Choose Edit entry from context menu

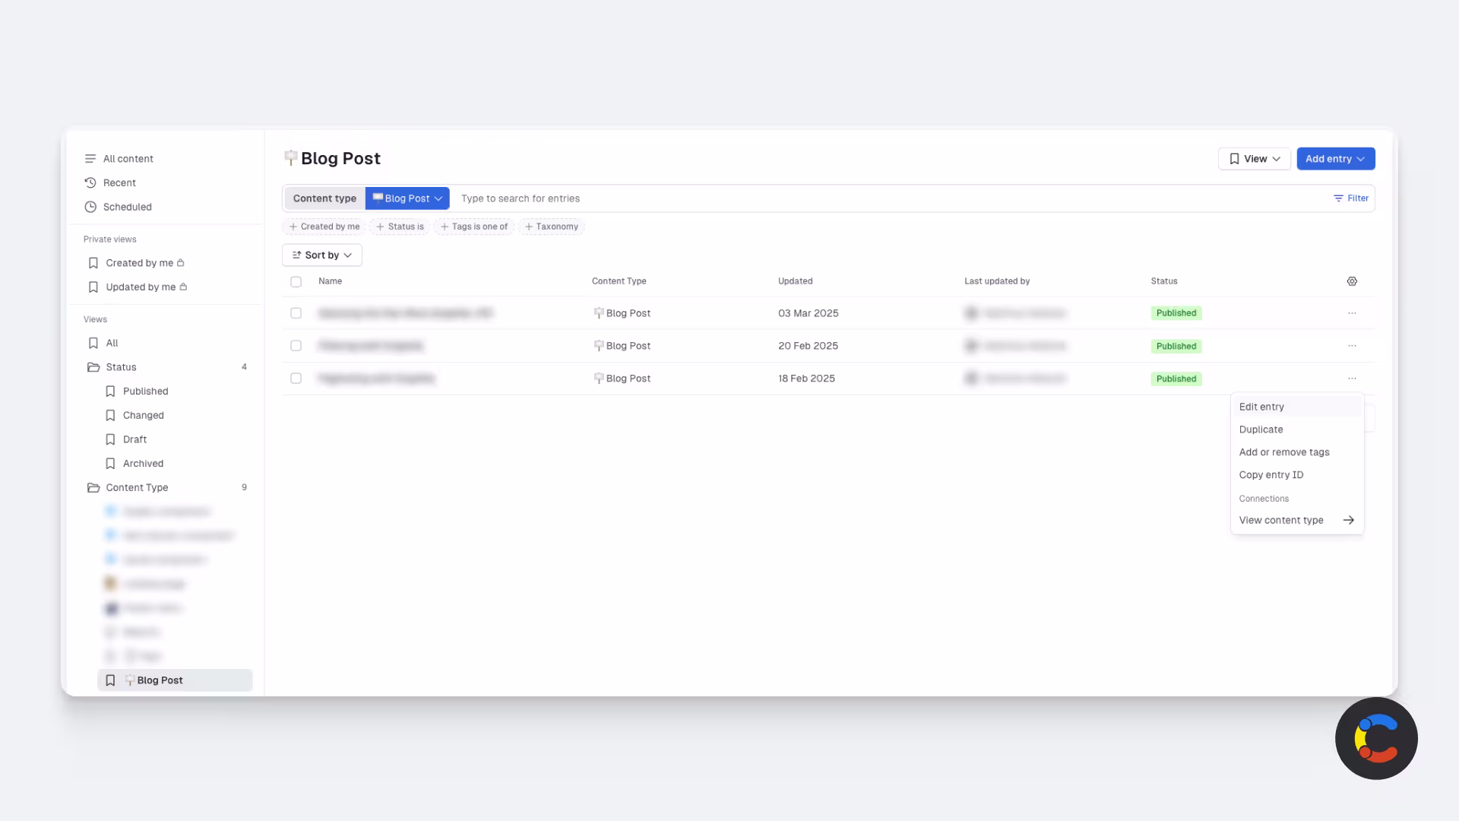click(1297, 407)
